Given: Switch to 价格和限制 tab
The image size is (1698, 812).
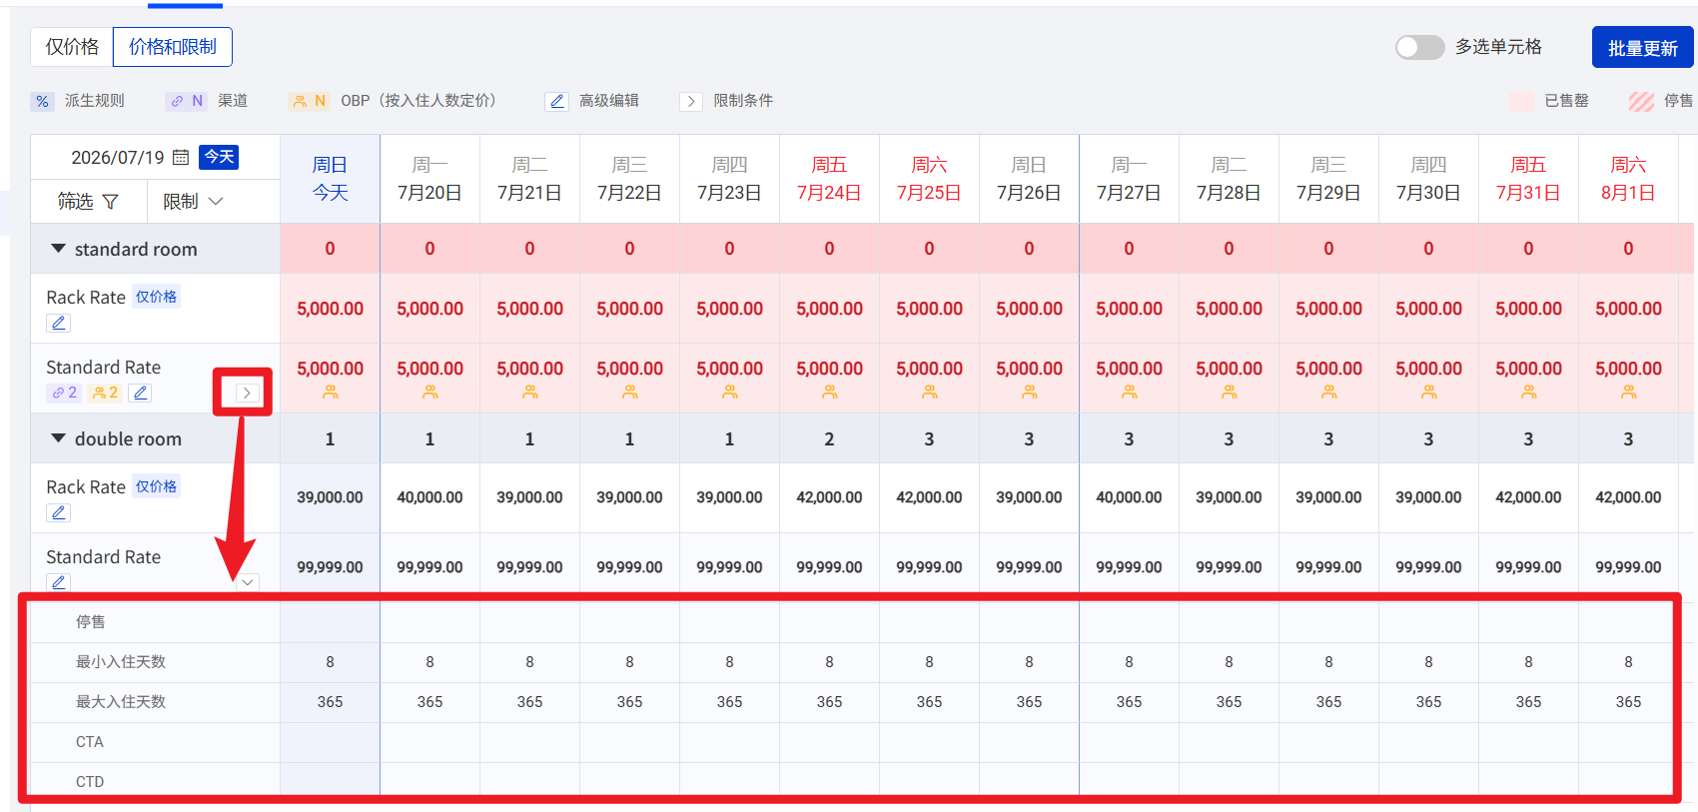Looking at the screenshot, I should pos(173,47).
